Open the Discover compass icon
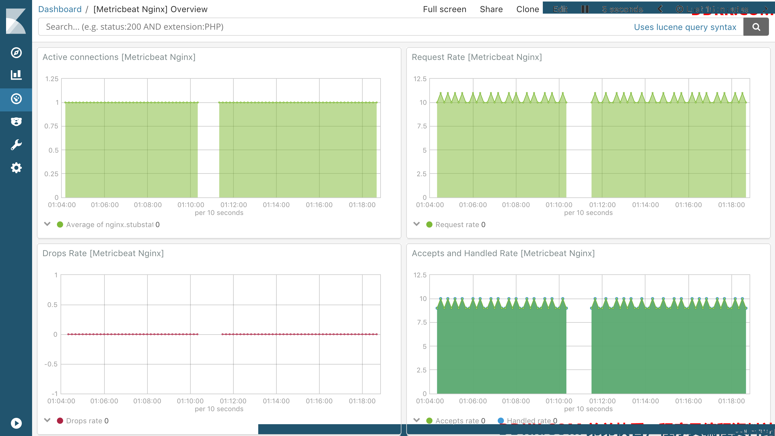This screenshot has height=436, width=775. tap(16, 53)
